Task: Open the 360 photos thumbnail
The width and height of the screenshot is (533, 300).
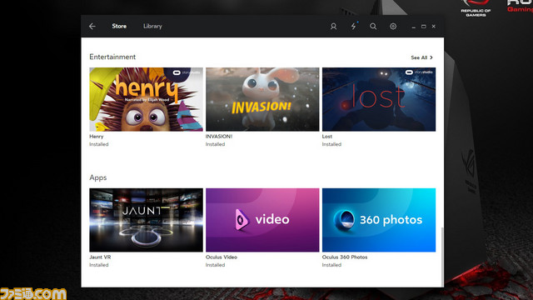Action: (x=379, y=220)
